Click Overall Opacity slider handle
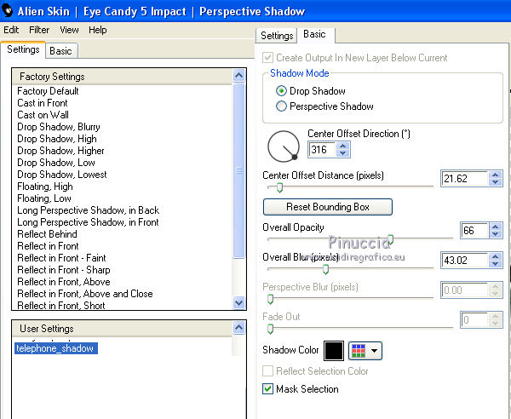This screenshot has width=511, height=419. (x=390, y=239)
